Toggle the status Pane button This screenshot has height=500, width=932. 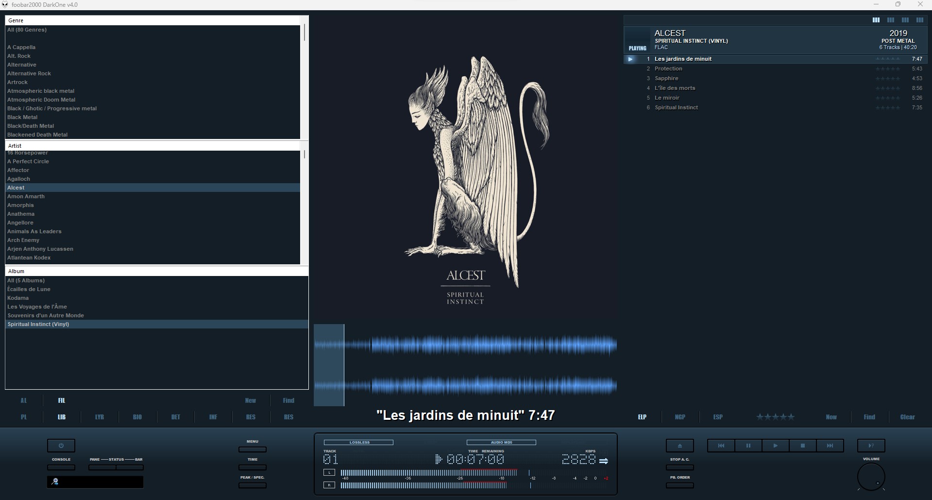102,467
